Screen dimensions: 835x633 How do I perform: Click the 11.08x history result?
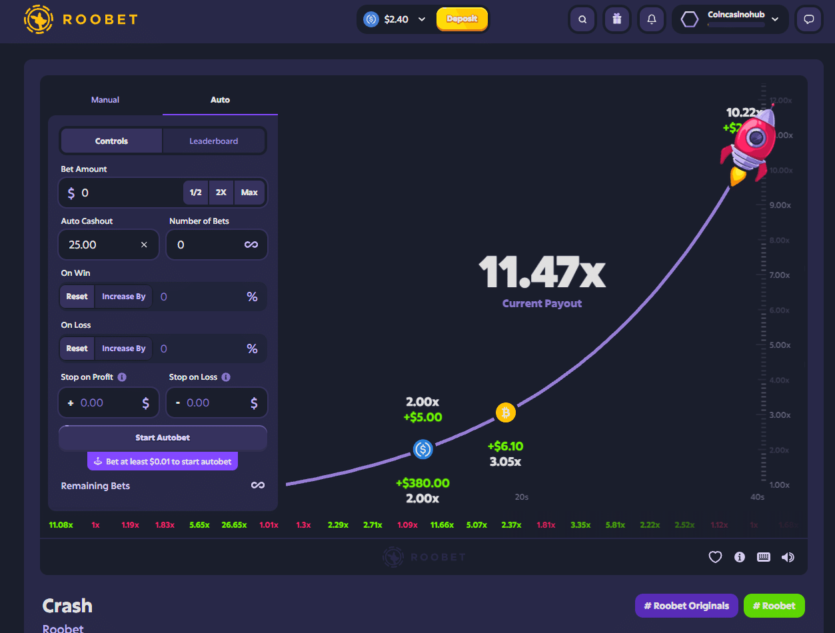click(61, 525)
